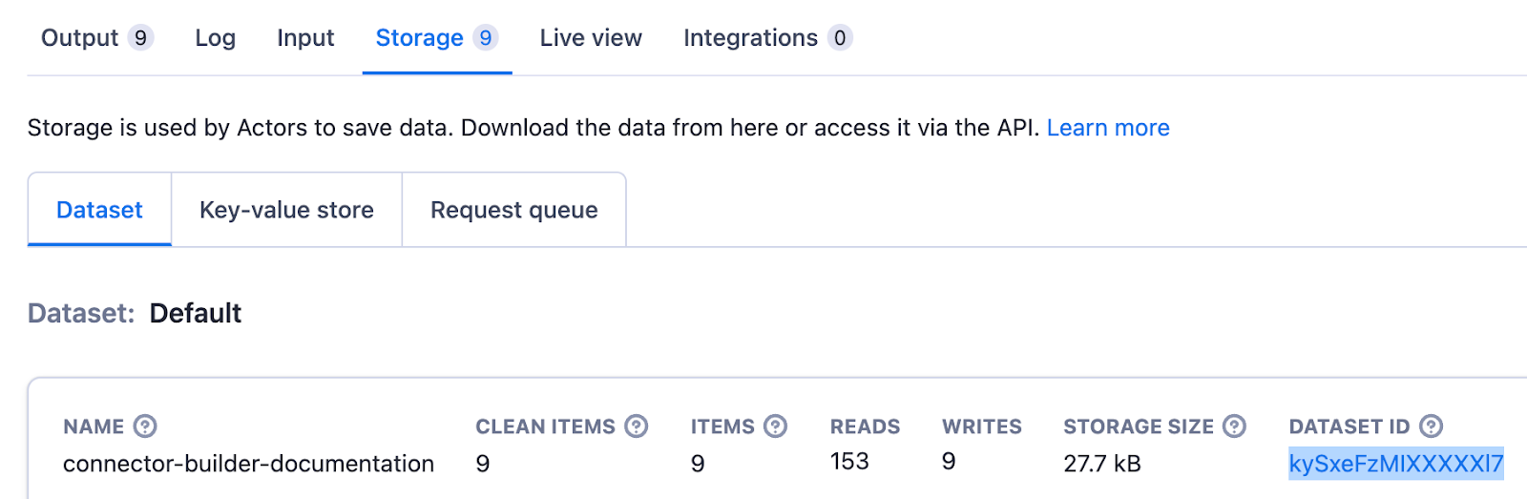Click the Output tab count badge
Image resolution: width=1527 pixels, height=499 pixels.
pos(140,38)
